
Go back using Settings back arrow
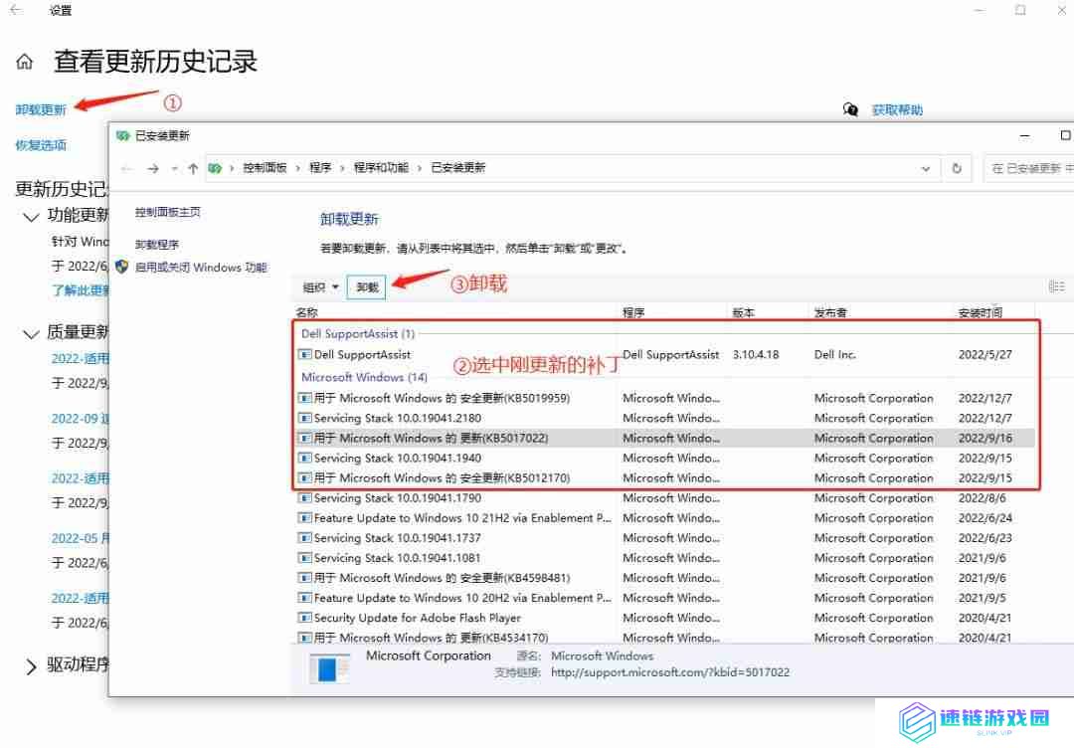(x=16, y=10)
